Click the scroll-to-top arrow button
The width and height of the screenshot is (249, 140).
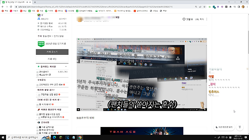(240, 127)
